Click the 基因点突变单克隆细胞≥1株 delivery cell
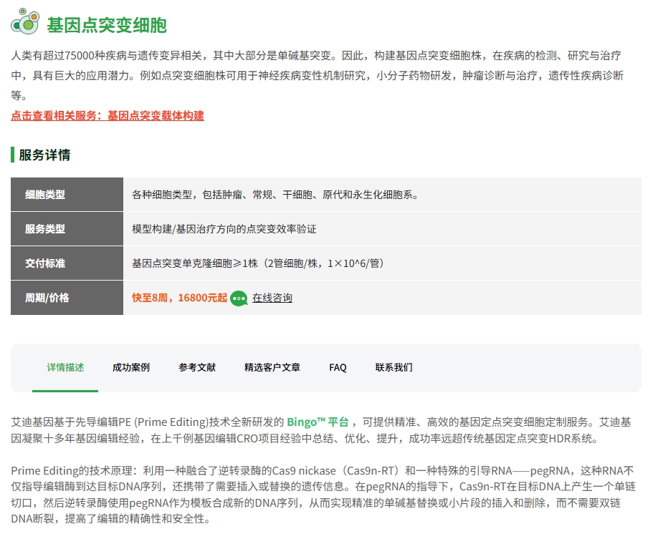This screenshot has height=539, width=658. click(382, 263)
